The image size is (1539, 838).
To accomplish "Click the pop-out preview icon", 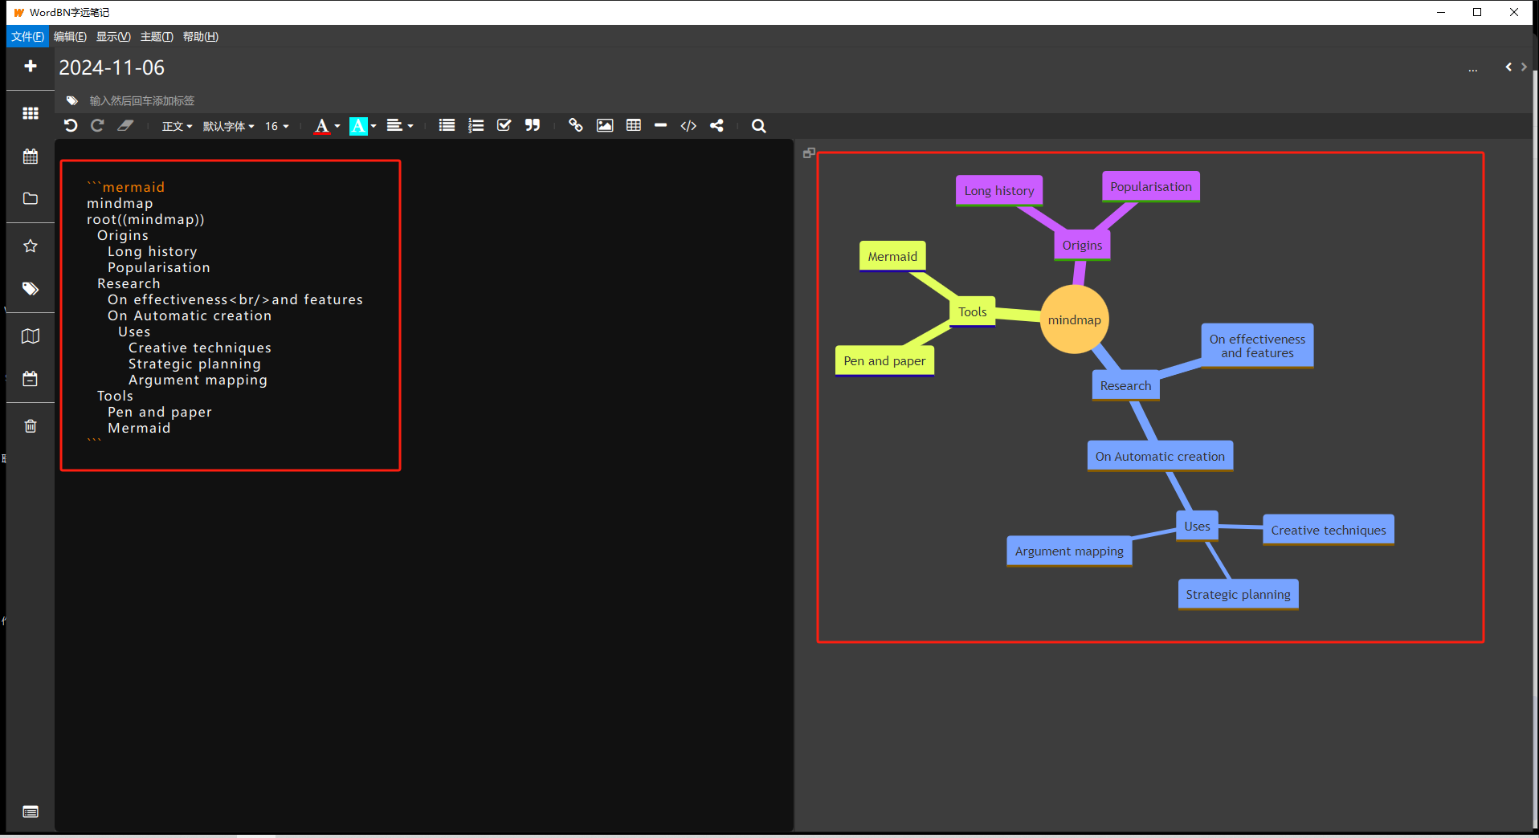I will tap(809, 153).
